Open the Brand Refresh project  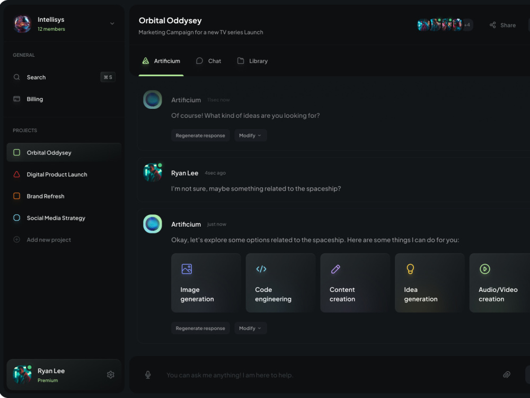point(64,196)
